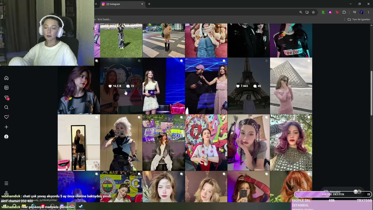
Task: Open the purple hair outdoor selfie post
Action: (x=291, y=142)
